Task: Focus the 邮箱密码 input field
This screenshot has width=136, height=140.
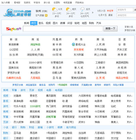Action: (126, 15)
